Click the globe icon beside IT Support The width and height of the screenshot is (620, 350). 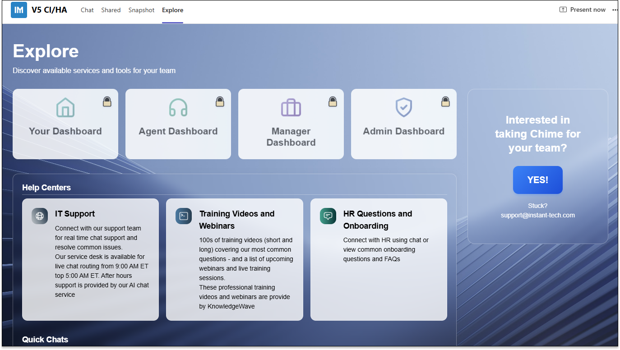pyautogui.click(x=40, y=216)
